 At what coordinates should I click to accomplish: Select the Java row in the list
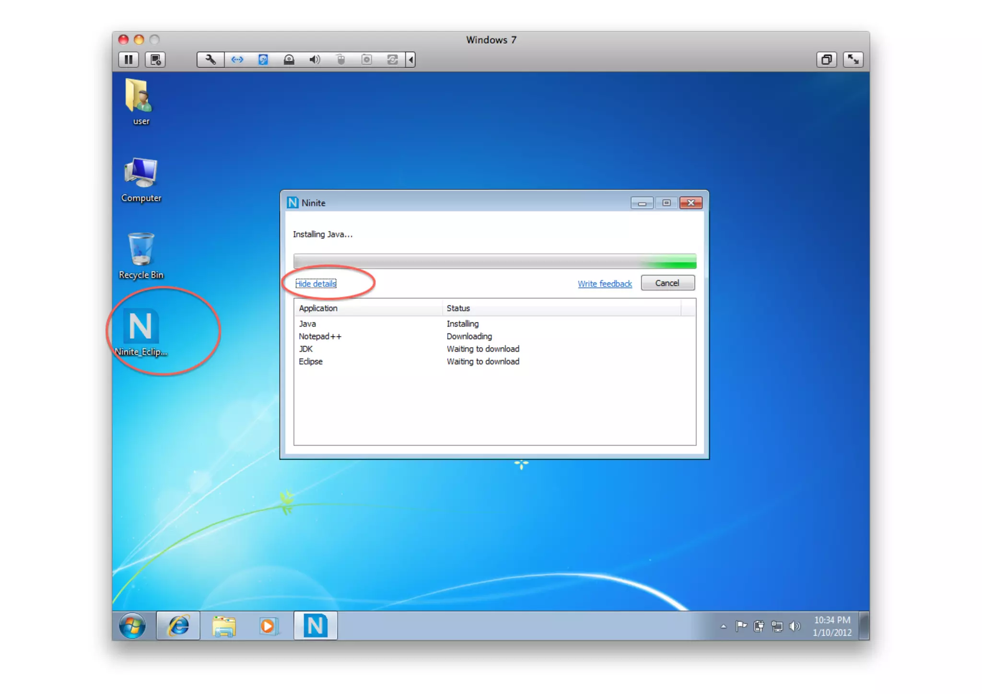[x=495, y=324]
